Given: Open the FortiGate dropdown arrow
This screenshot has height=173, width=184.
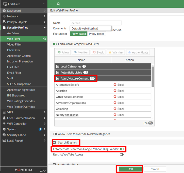Looking at the screenshot, I should click(44, 4).
